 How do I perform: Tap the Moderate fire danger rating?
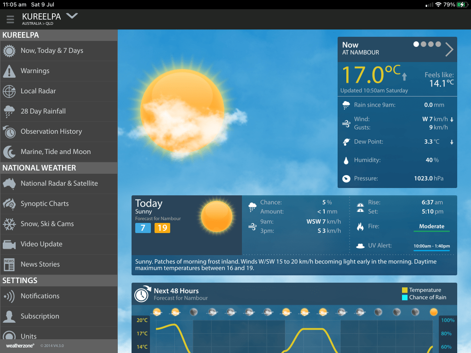point(431,227)
